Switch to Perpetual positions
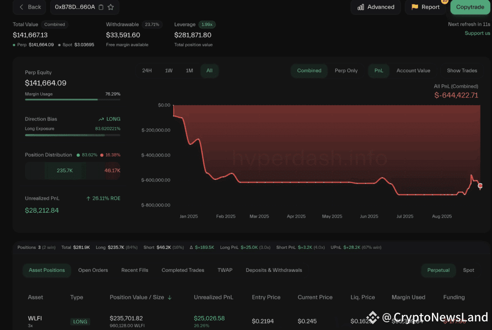Screen dimensions: 492x330 click(x=438, y=270)
